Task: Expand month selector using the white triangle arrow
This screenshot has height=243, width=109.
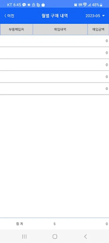Action: click(103, 16)
